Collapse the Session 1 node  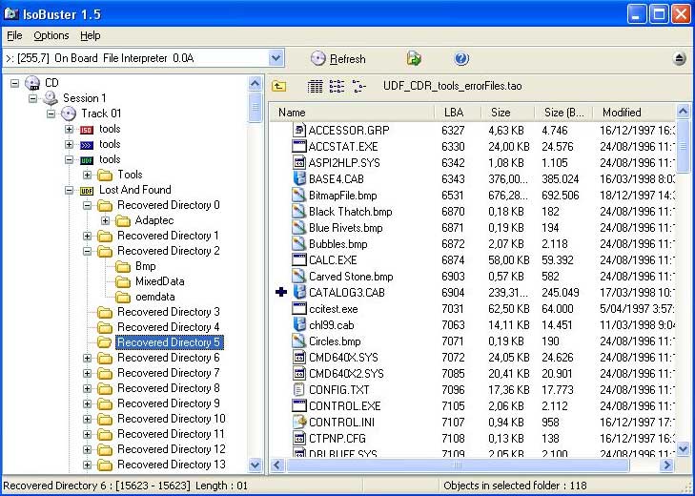point(33,98)
